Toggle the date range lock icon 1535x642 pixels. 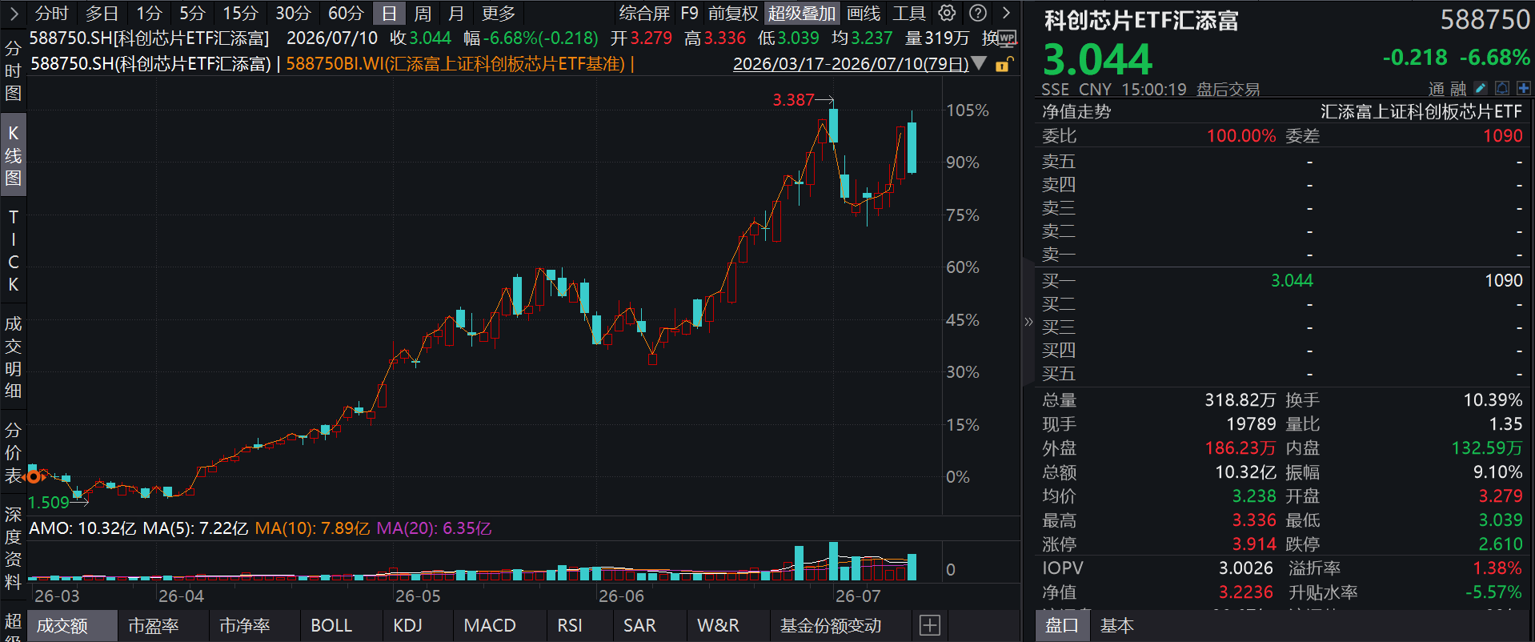pyautogui.click(x=1004, y=64)
